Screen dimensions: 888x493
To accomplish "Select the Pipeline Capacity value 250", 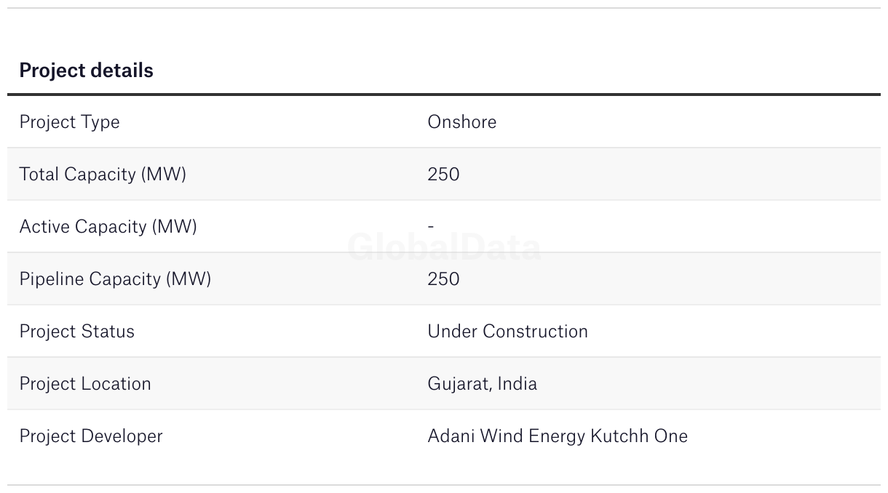I will 443,279.
